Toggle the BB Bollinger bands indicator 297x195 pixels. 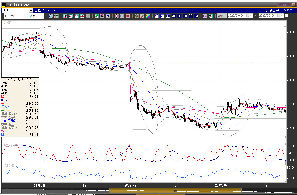(x=168, y=16)
